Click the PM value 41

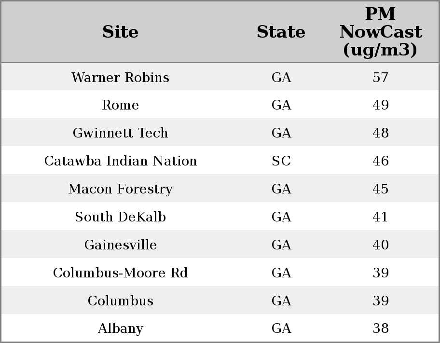[380, 217]
